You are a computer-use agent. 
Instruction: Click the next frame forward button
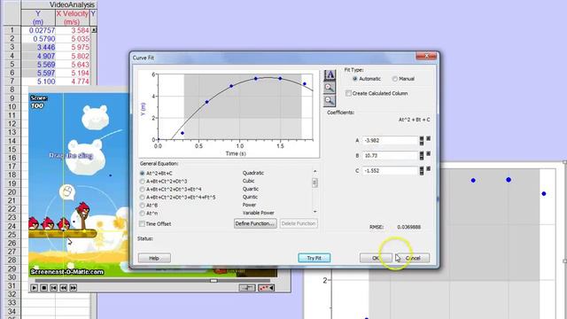click(73, 288)
